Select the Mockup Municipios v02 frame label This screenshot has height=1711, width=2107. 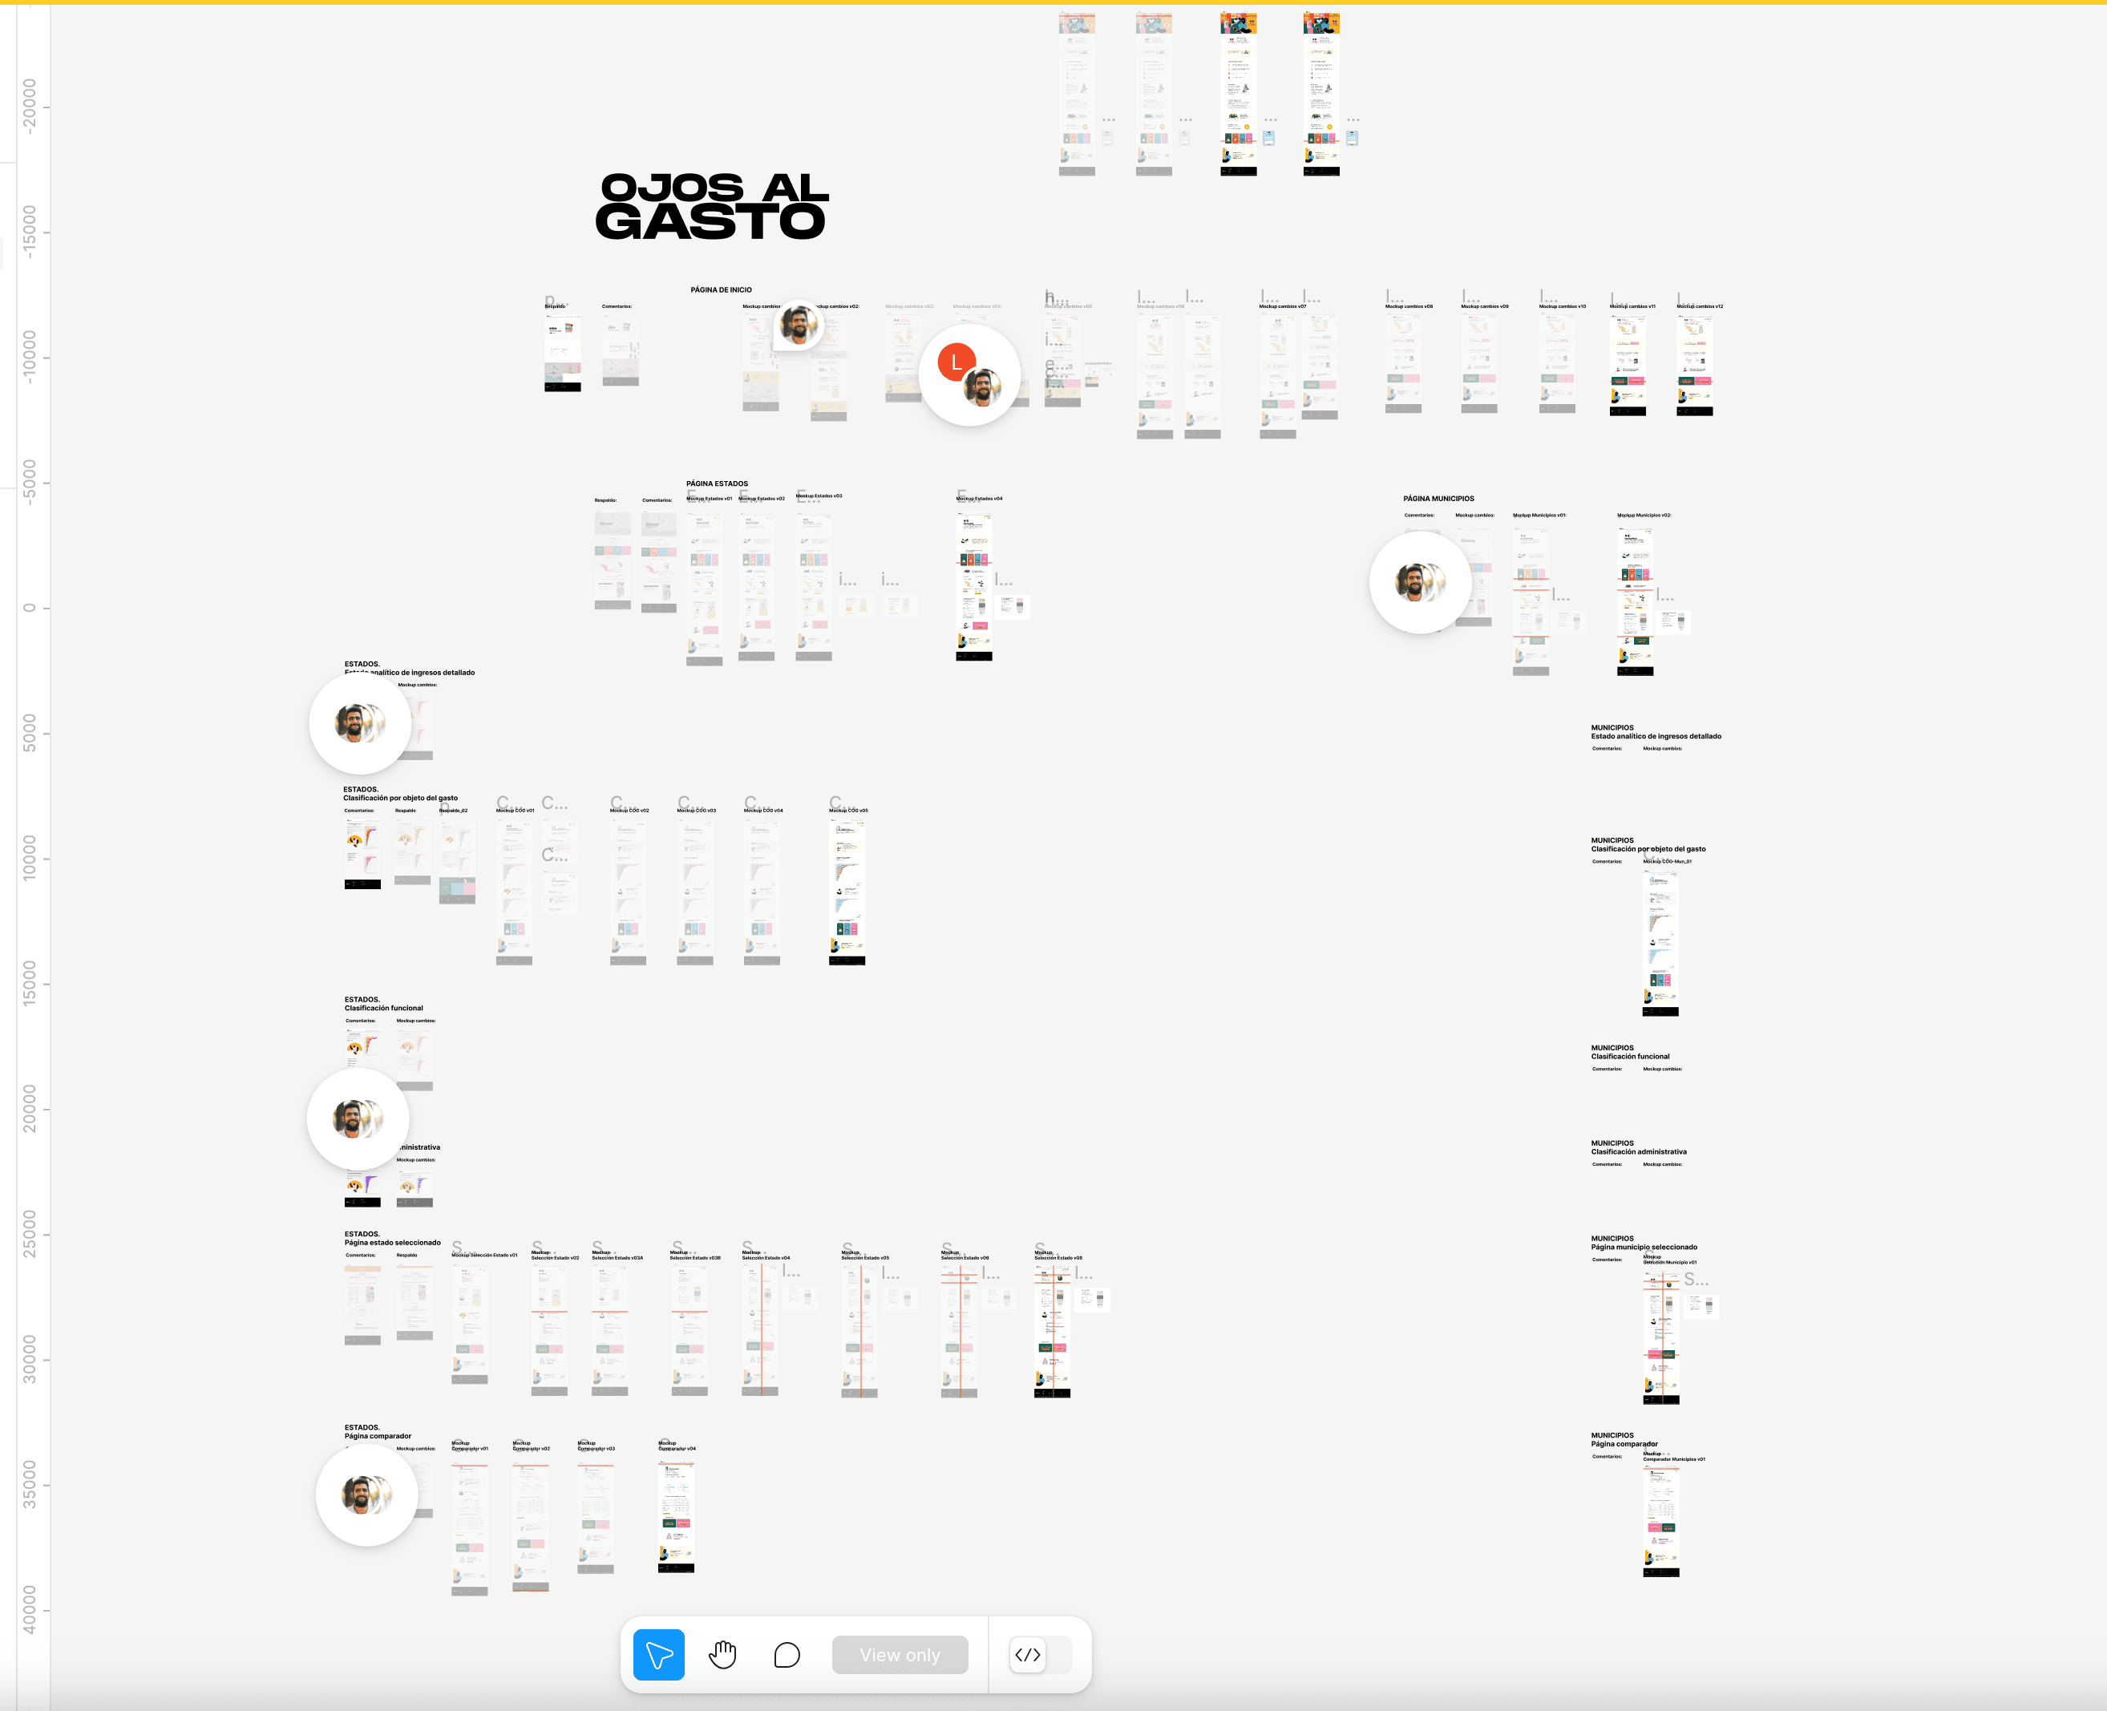pyautogui.click(x=1644, y=516)
